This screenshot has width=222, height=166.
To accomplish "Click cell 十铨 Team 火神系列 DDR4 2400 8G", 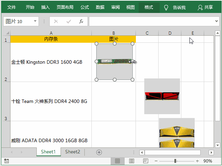I will (x=51, y=102).
